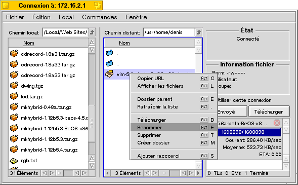Click the Télécharger button on the right
The image size is (298, 185).
coord(269,112)
